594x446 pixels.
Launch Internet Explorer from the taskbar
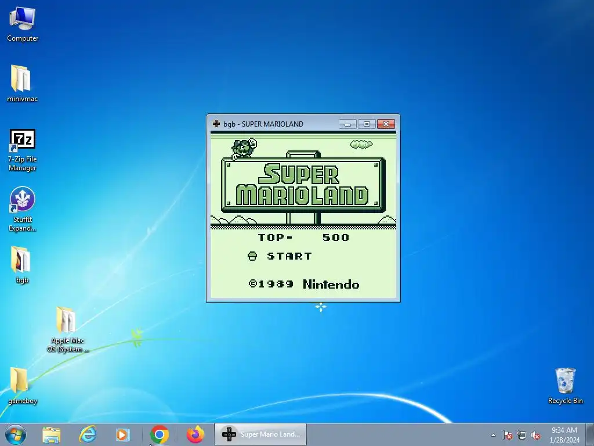click(88, 434)
